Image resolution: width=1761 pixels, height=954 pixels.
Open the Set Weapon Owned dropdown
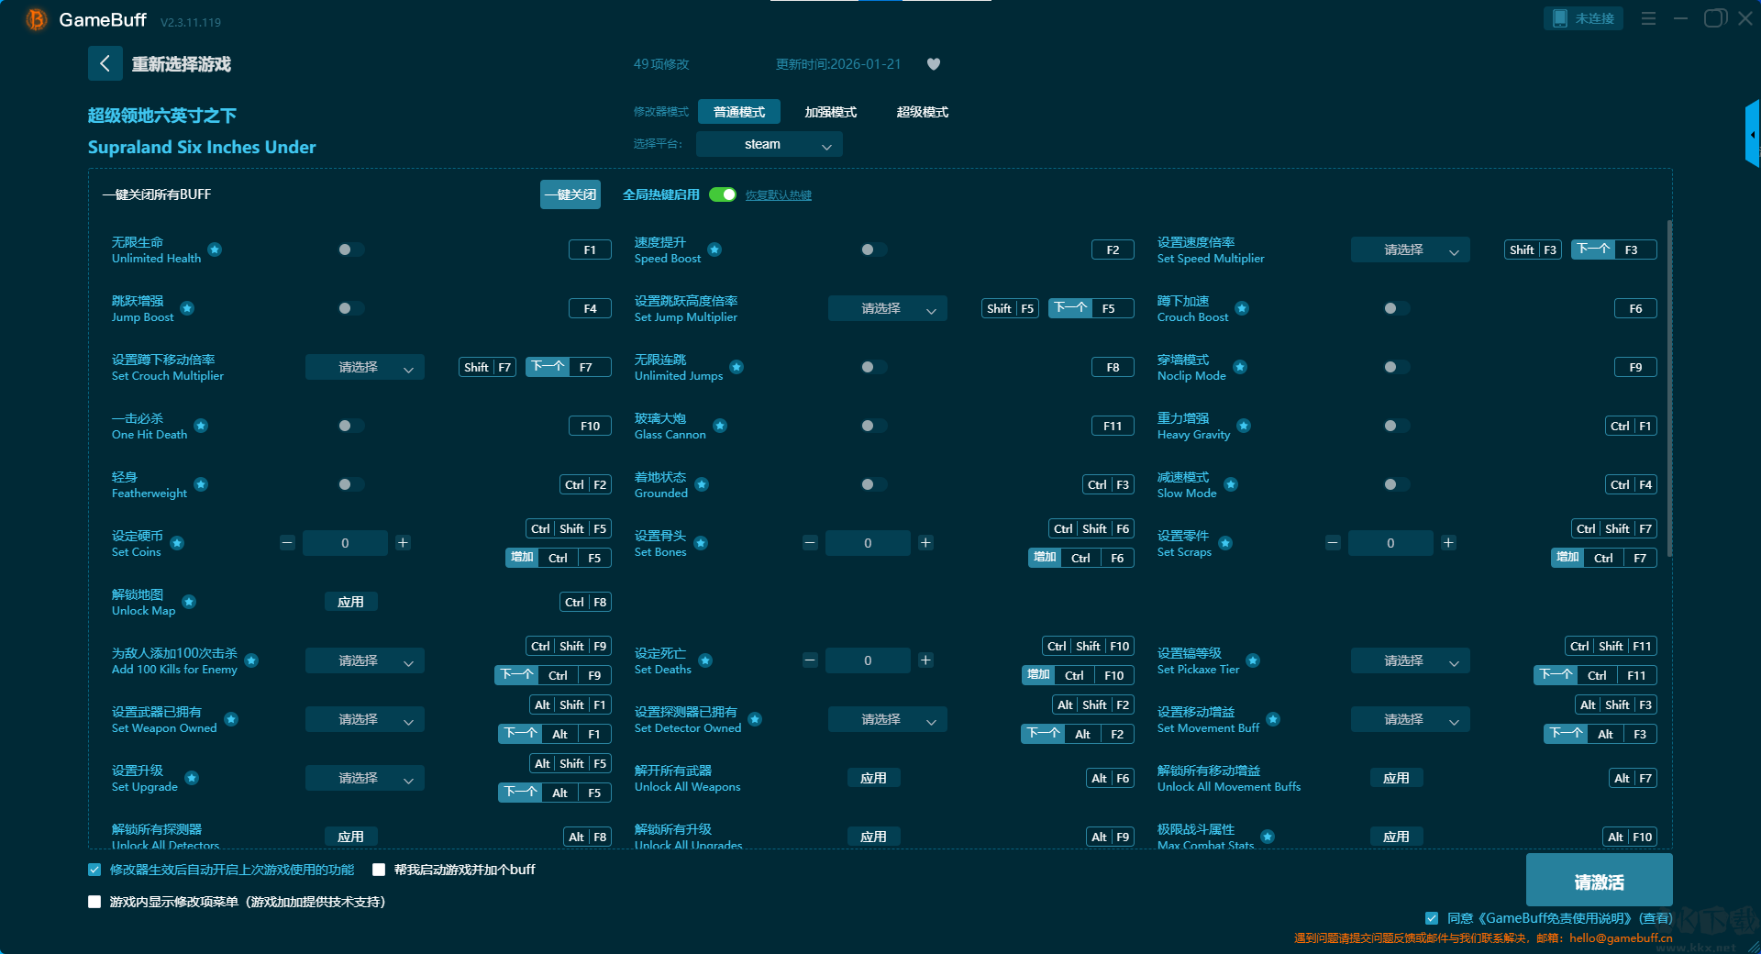365,719
